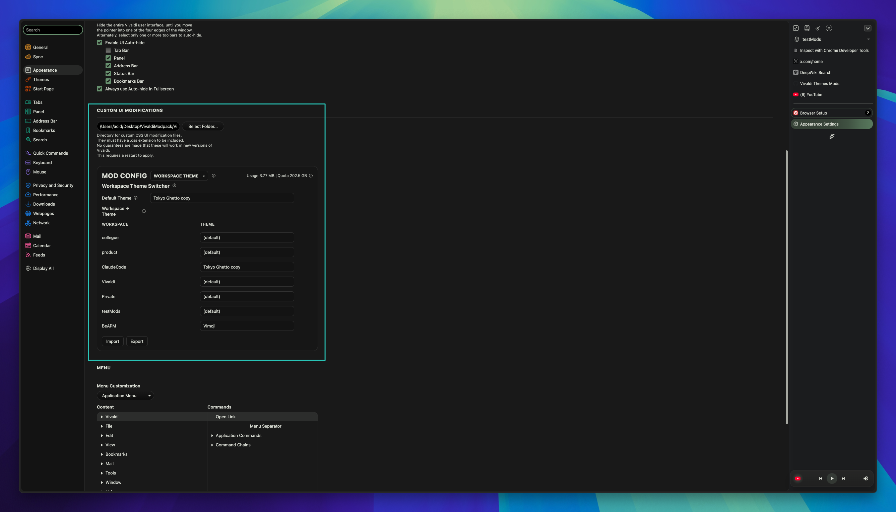The image size is (896, 512).
Task: Switch to Vivaldi Themes Mods tab
Action: (x=832, y=84)
